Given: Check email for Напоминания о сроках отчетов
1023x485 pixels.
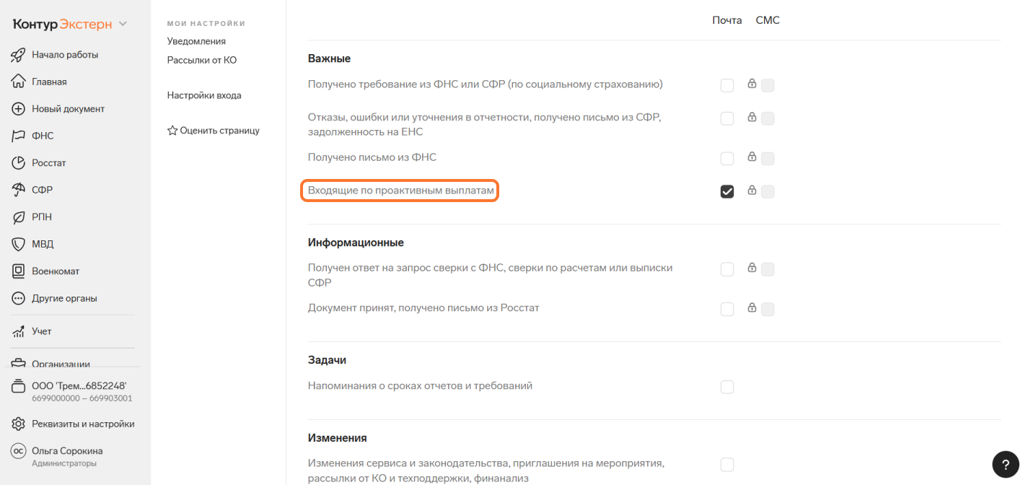Looking at the screenshot, I should coord(727,387).
